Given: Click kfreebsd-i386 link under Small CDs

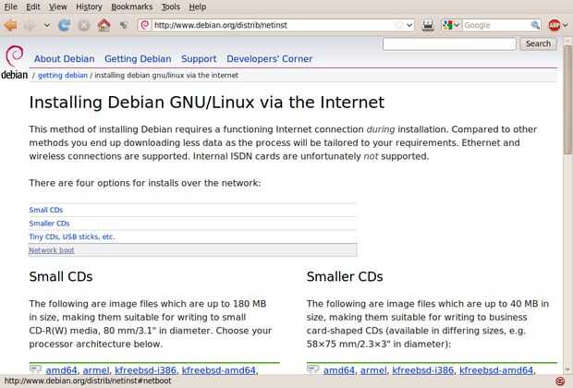Looking at the screenshot, I should (145, 370).
